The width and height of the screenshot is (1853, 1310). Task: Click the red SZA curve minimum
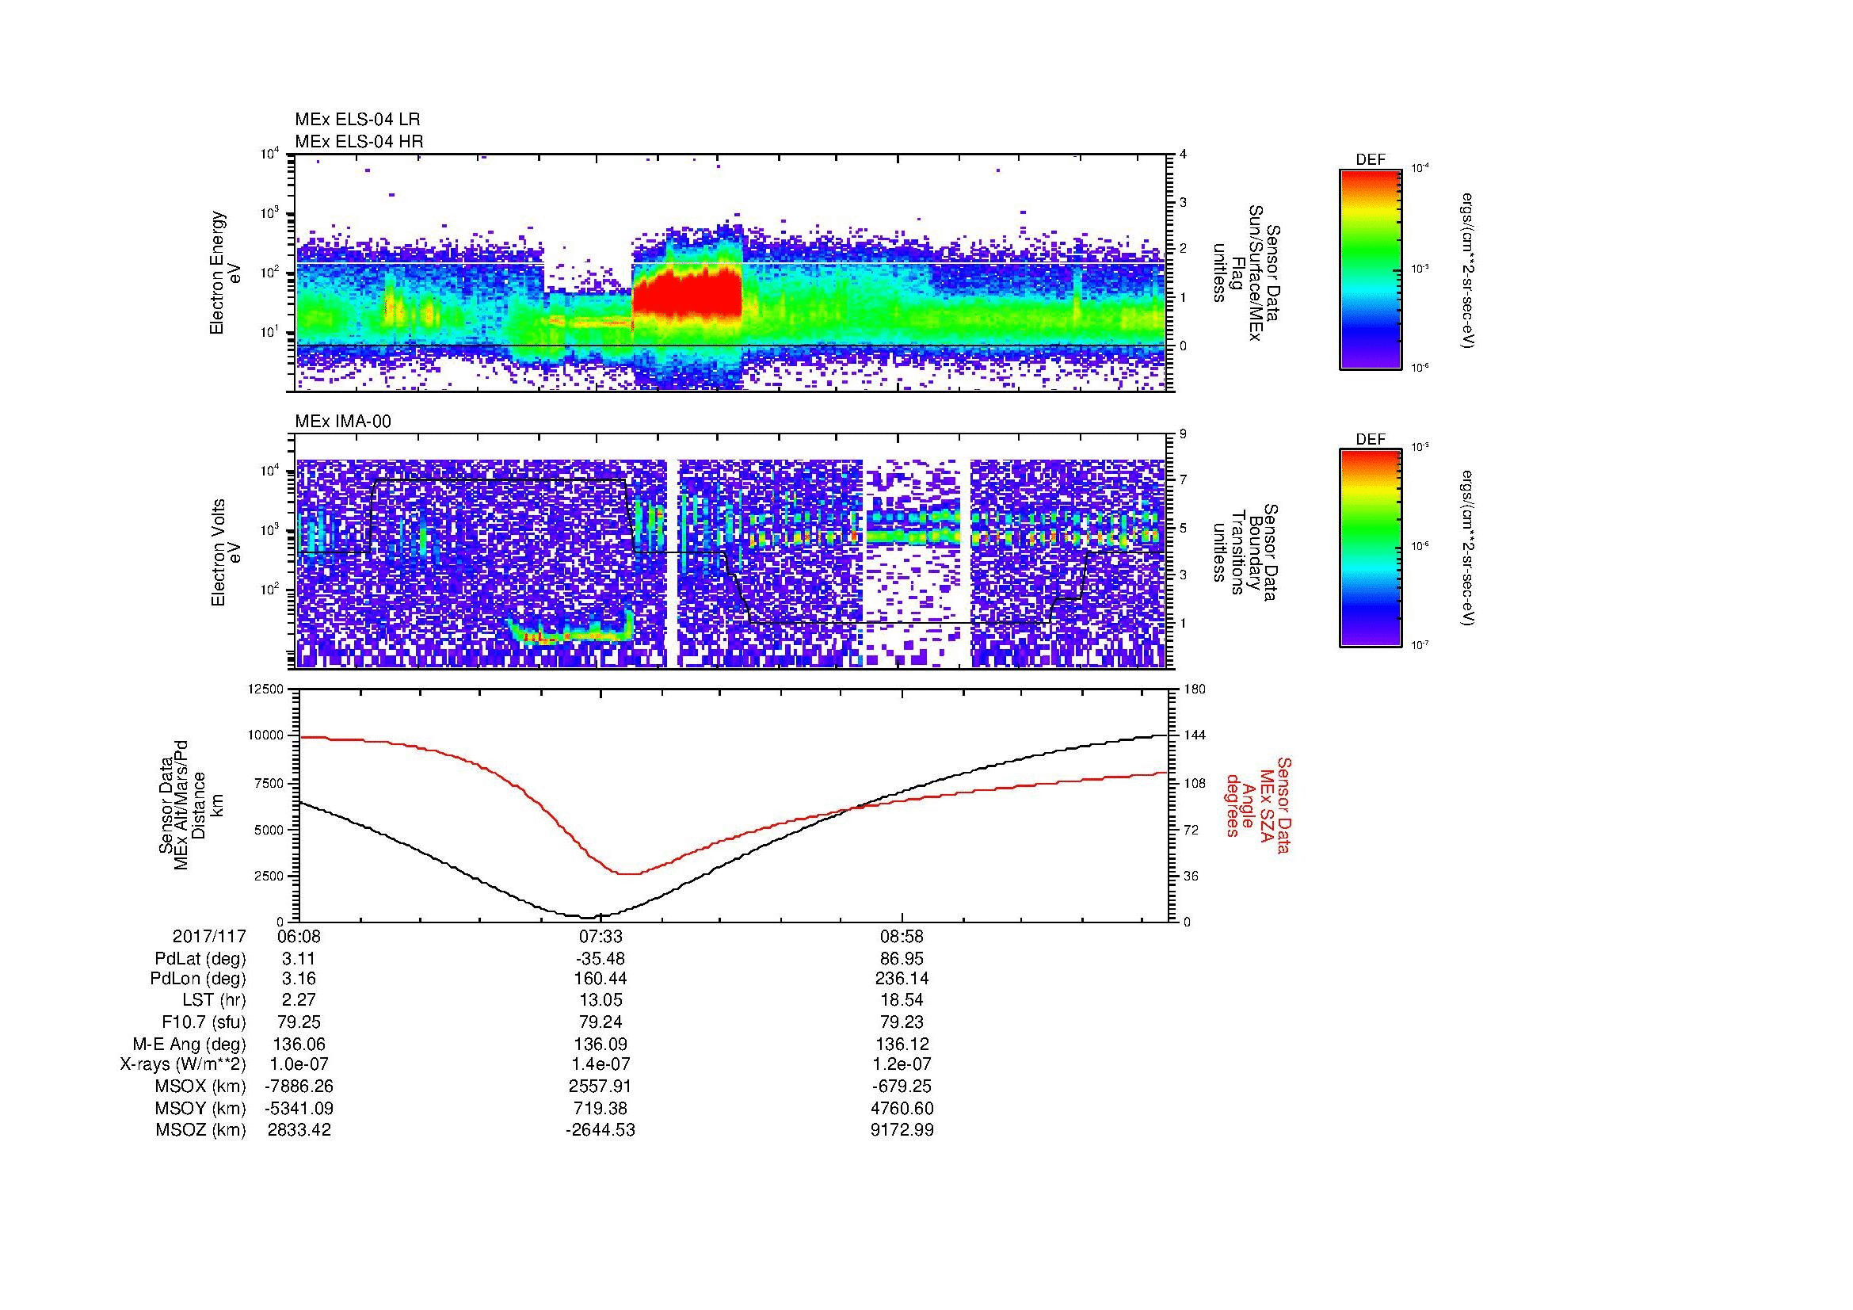[x=628, y=873]
